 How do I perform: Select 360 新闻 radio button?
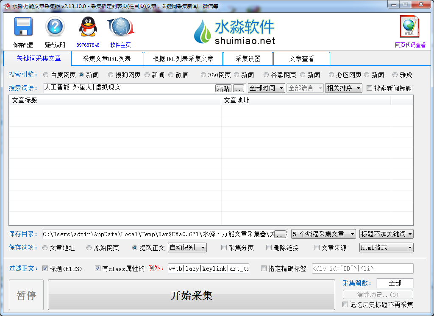tap(236, 75)
